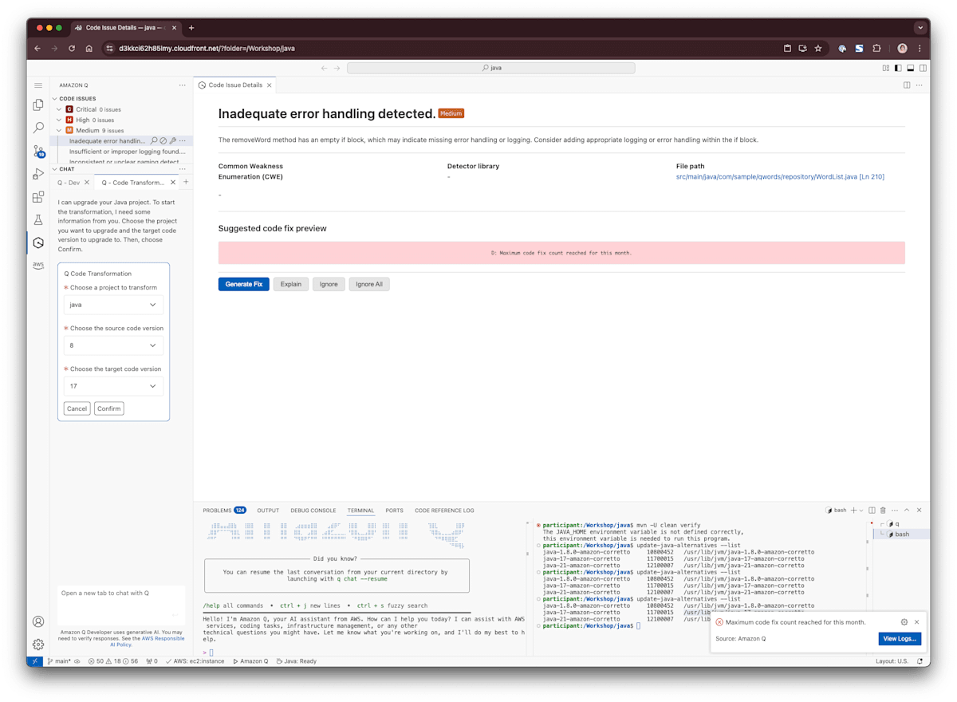
Task: Add a new chat tab with plus
Action: 186,182
